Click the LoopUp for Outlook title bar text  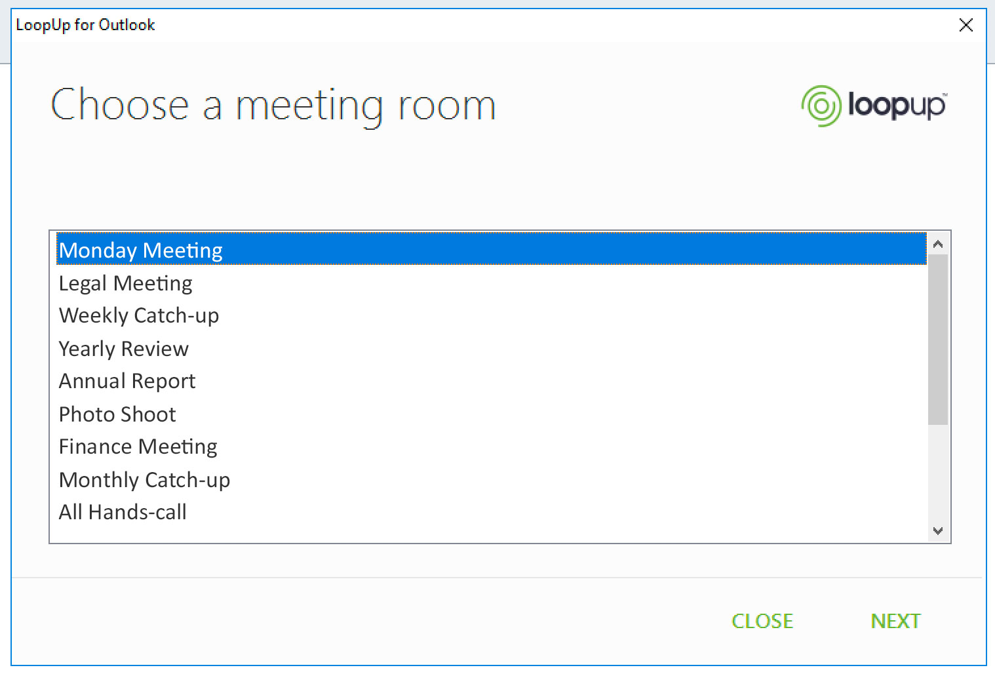(85, 24)
